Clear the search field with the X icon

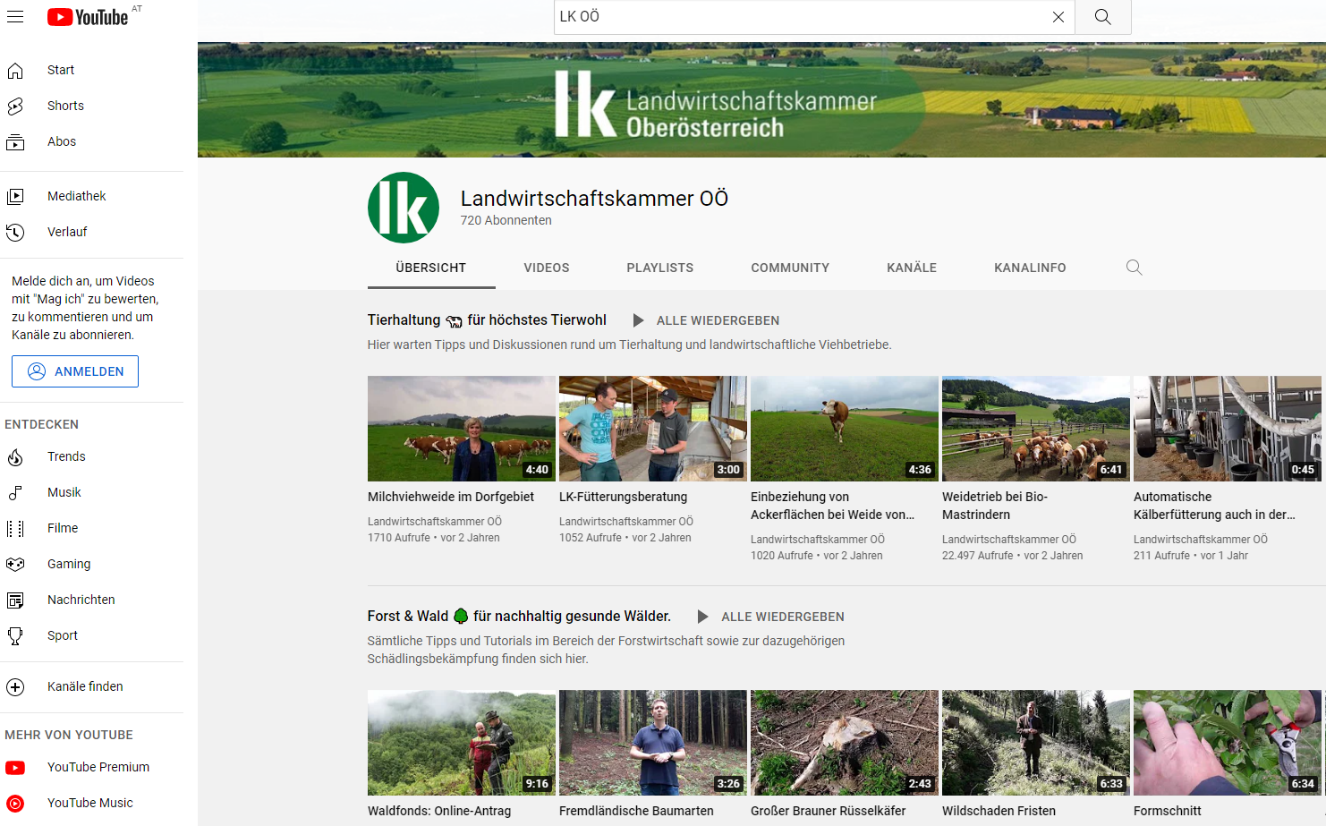coord(1058,17)
